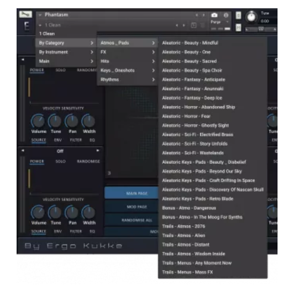Open the FILTER tab of the Off layer
The image size is (293, 285).
tap(76, 231)
